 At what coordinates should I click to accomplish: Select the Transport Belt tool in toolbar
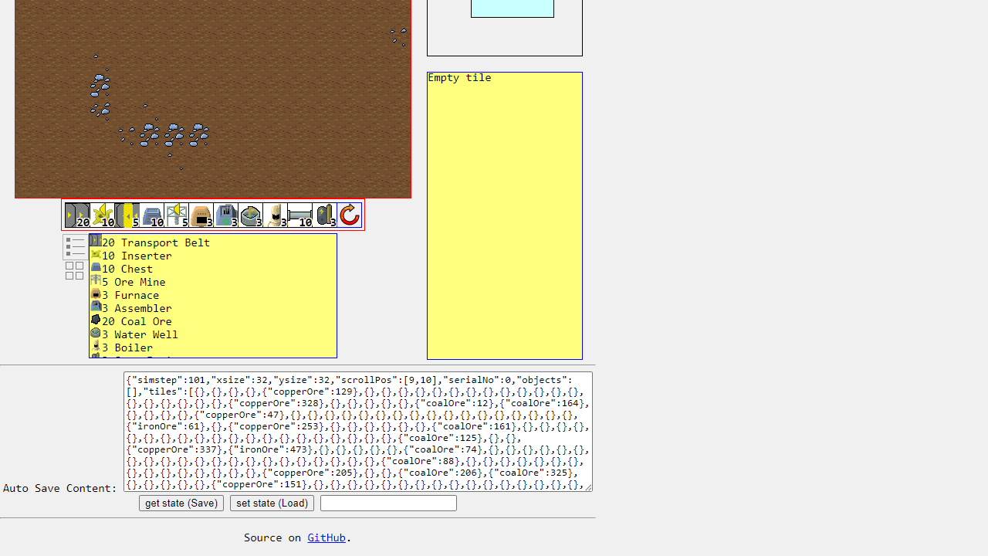77,215
